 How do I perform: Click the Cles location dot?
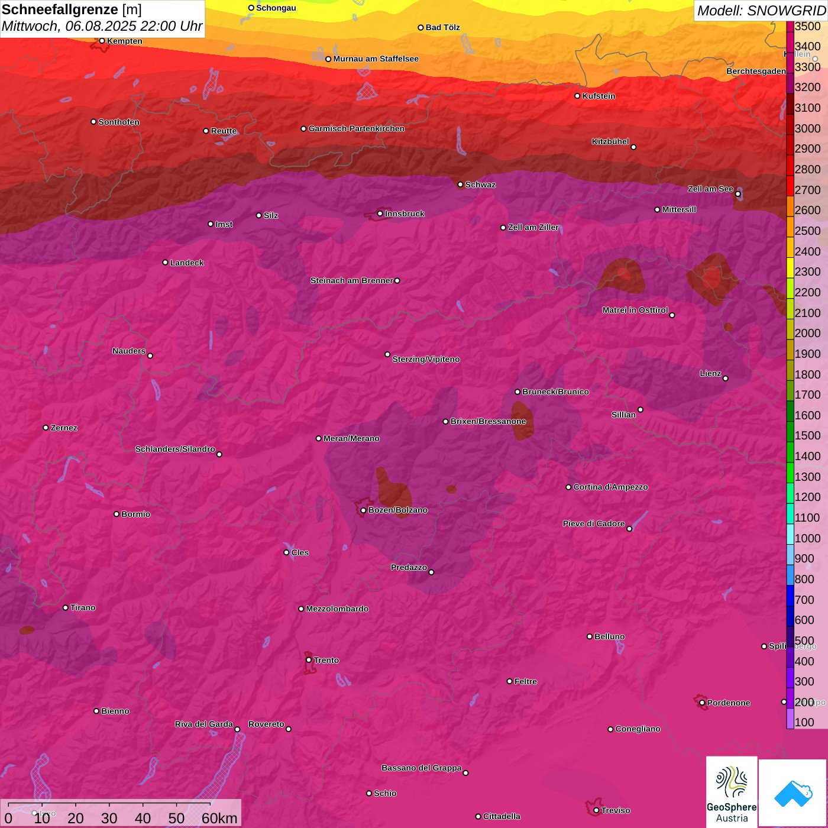287,552
